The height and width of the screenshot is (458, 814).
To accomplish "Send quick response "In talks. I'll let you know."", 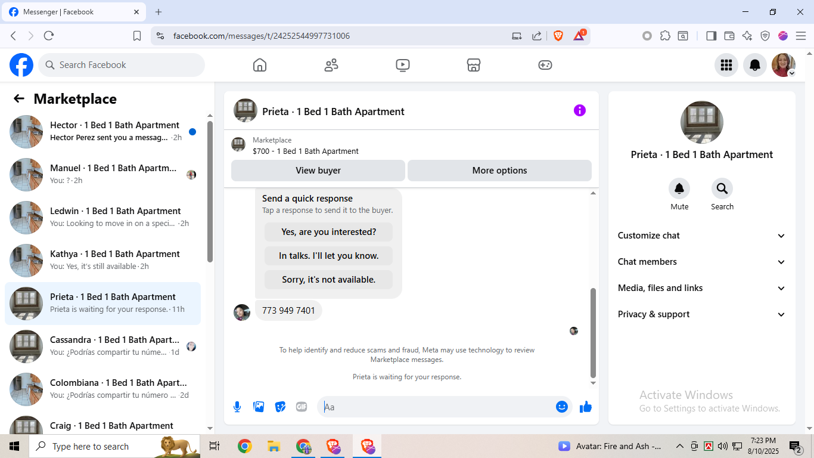I will 328,256.
